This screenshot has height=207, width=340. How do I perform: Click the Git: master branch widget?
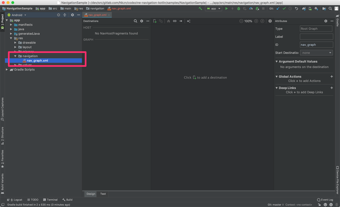275,205
